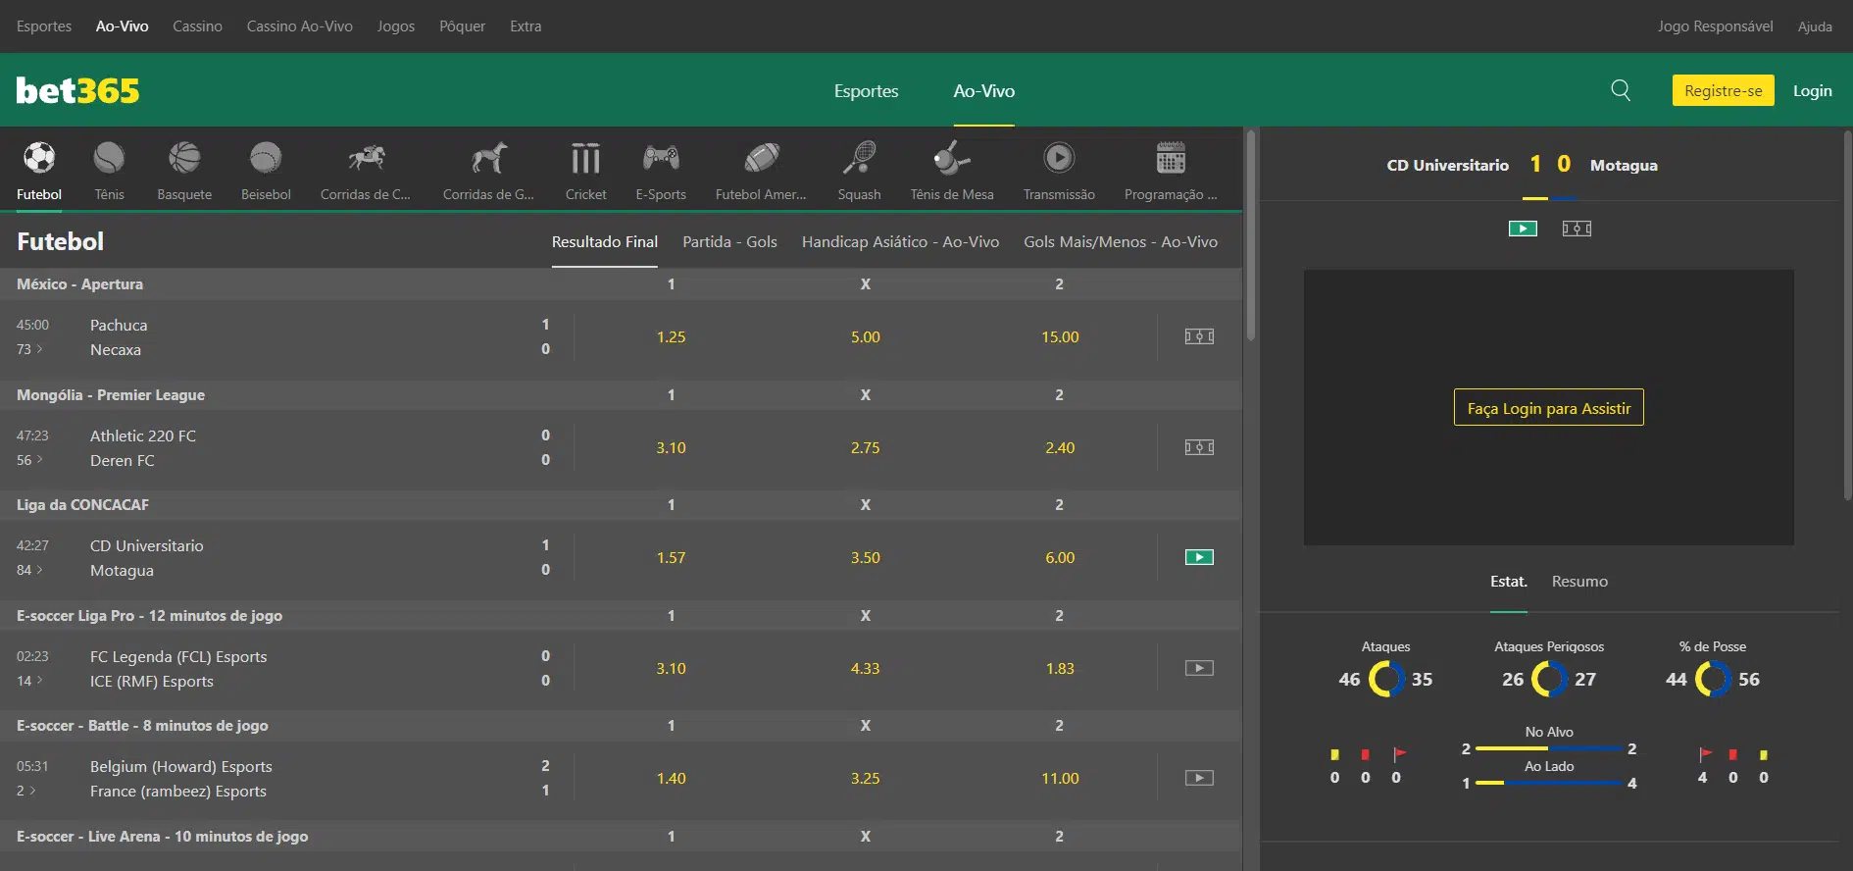This screenshot has height=871, width=1853.
Task: Select France (rambeez) Esports odds 11.00
Action: pyautogui.click(x=1060, y=778)
